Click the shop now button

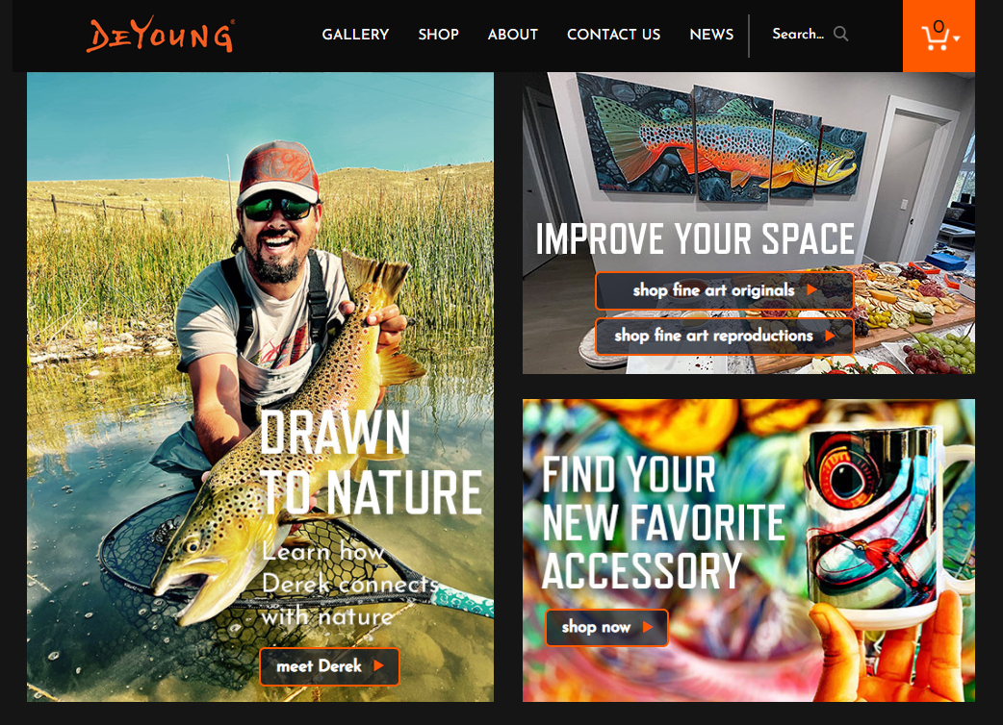607,627
